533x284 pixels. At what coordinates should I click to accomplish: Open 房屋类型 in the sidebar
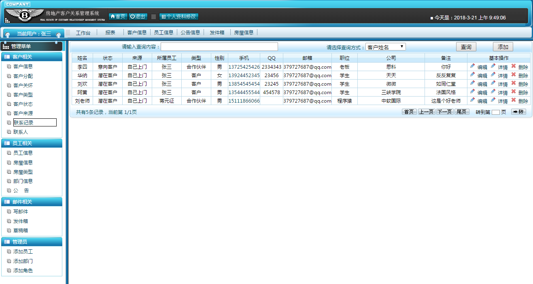coord(23,172)
